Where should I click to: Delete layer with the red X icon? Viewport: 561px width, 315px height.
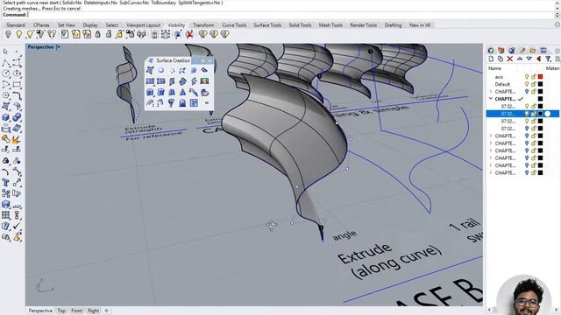tap(510, 59)
